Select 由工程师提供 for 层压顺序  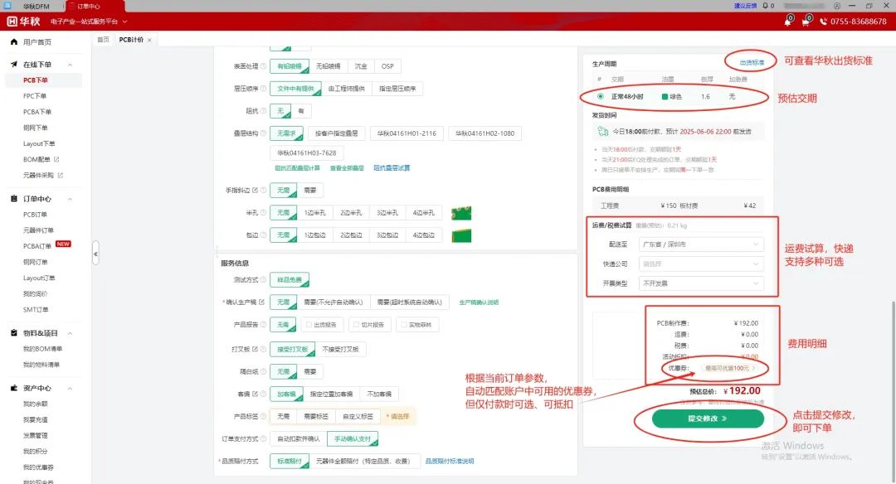pyautogui.click(x=346, y=89)
